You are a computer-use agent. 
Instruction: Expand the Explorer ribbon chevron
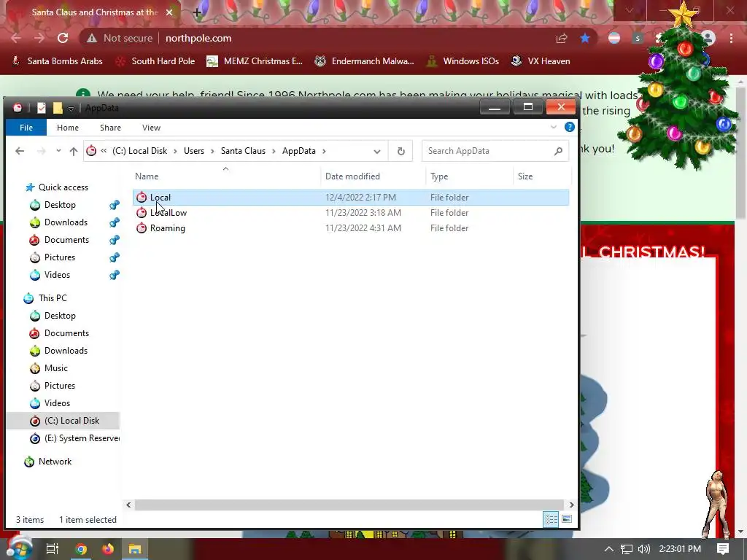[x=554, y=127]
